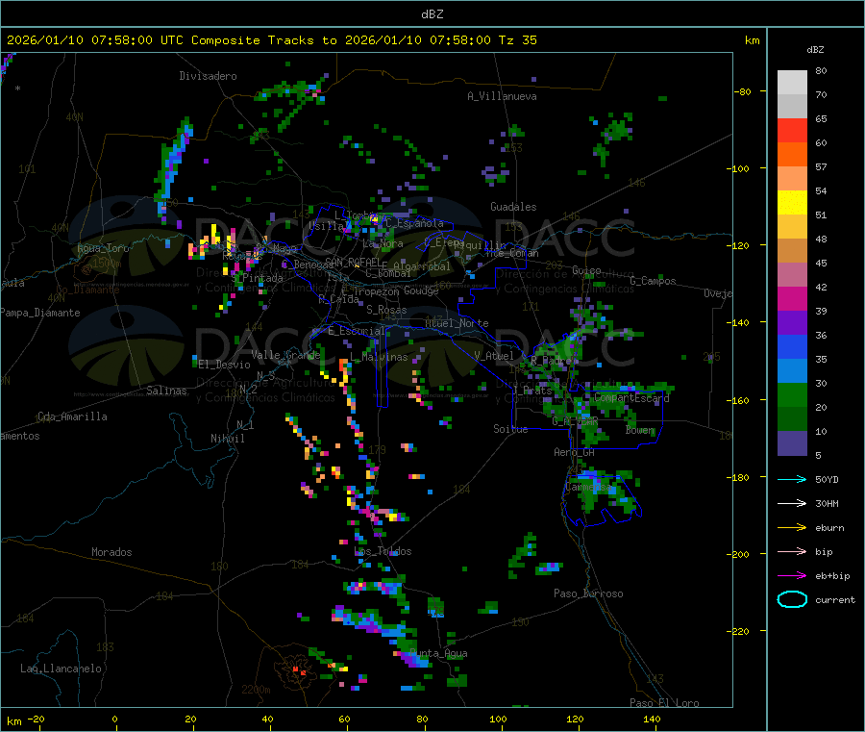Viewport: 865px width, 732px height.
Task: Click the magenta eb+bip arrow icon
Action: (x=792, y=575)
